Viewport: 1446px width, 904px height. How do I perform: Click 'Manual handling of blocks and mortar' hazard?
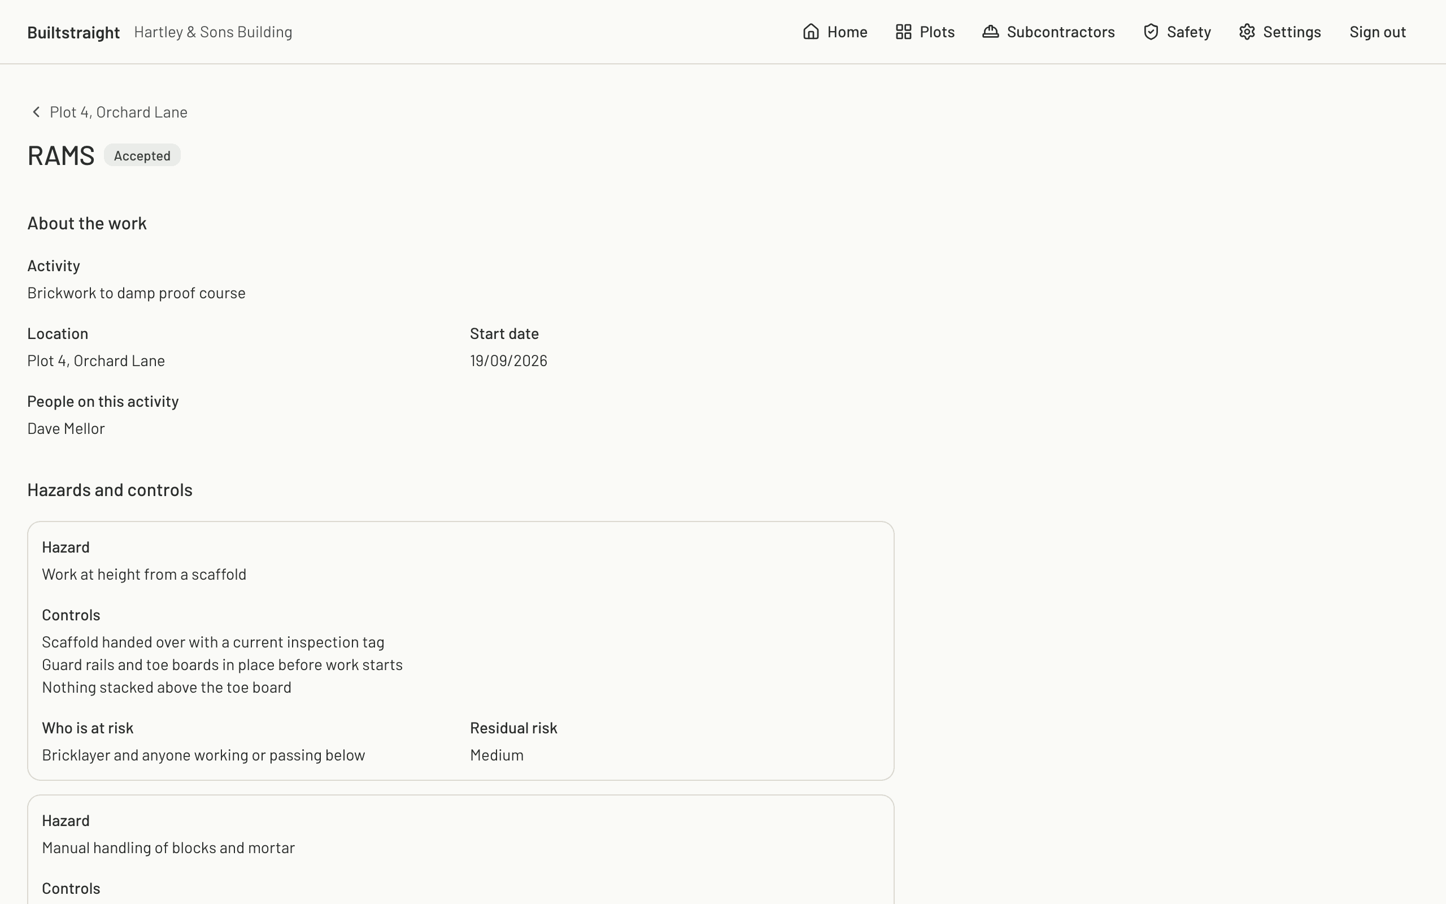168,848
